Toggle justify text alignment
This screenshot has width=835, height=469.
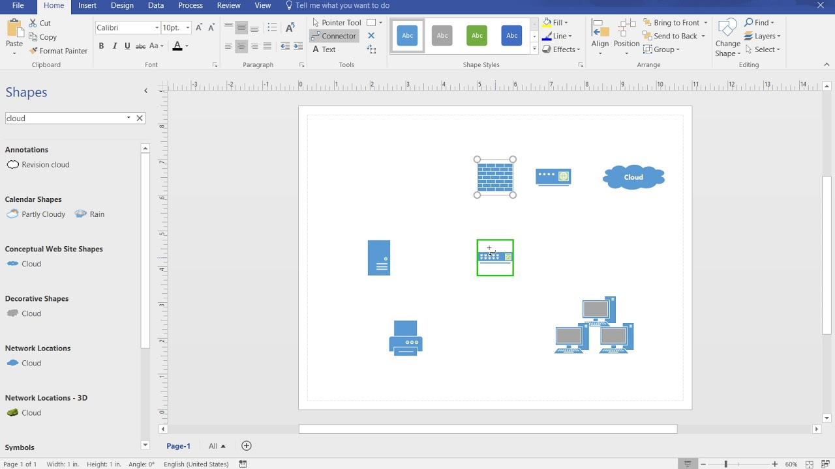[x=267, y=46]
